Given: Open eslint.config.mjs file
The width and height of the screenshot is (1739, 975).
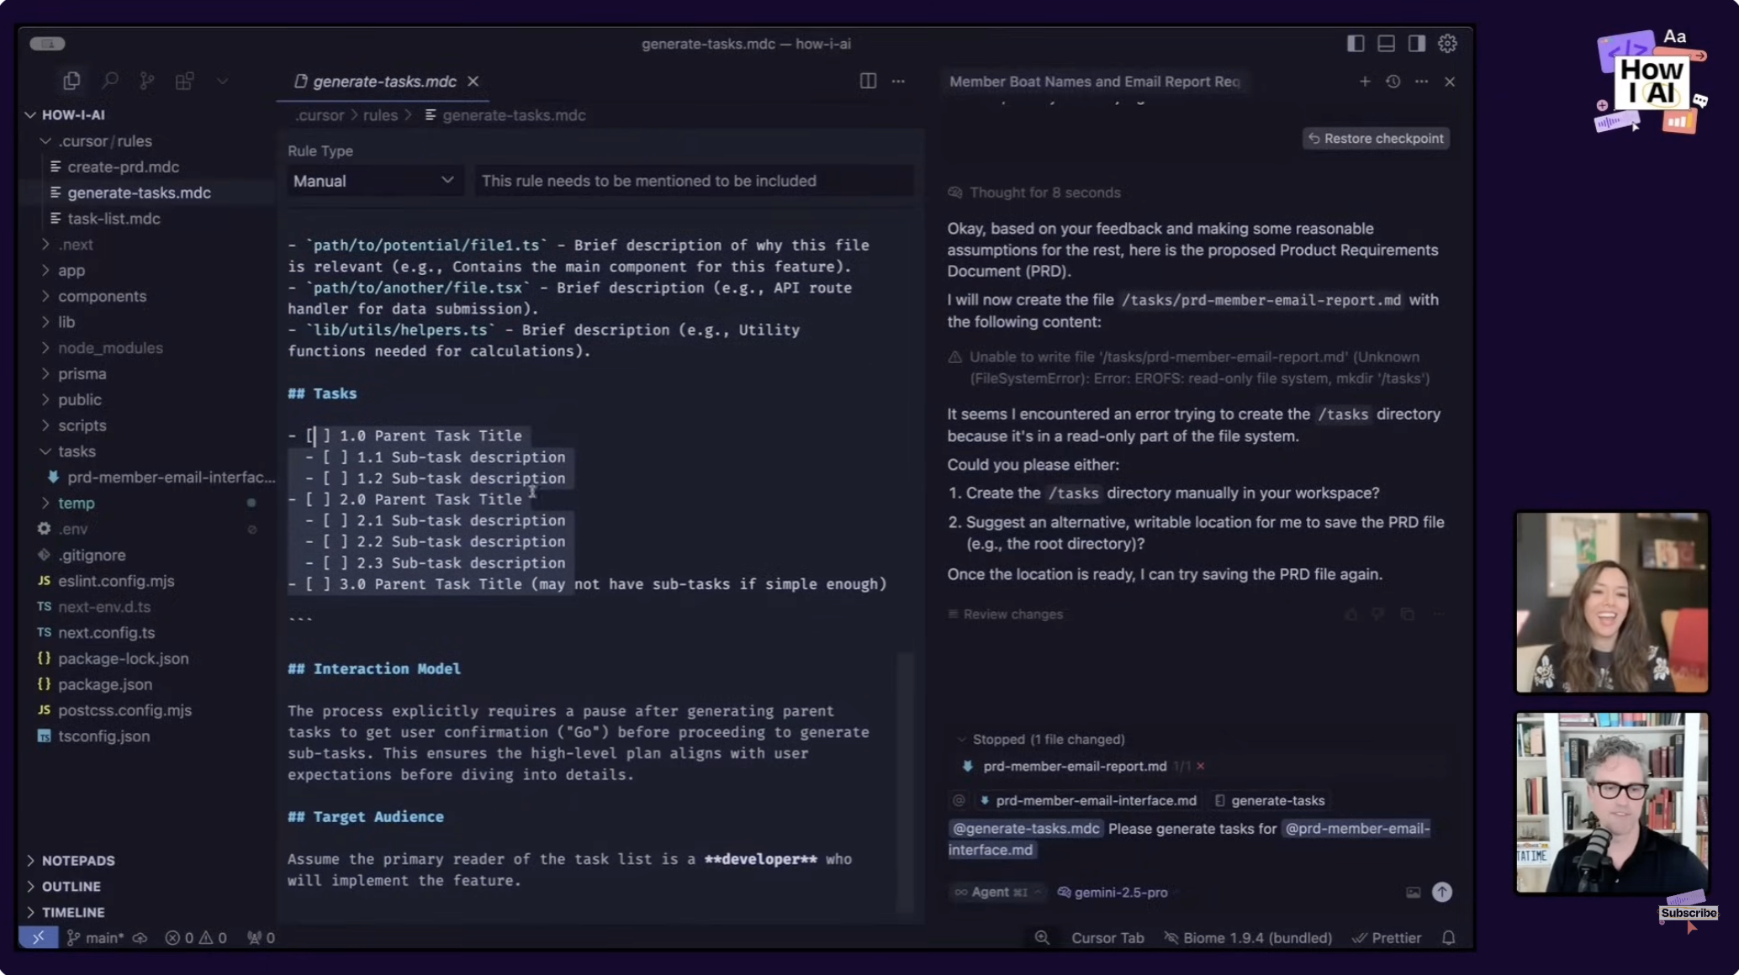Looking at the screenshot, I should pos(116,581).
